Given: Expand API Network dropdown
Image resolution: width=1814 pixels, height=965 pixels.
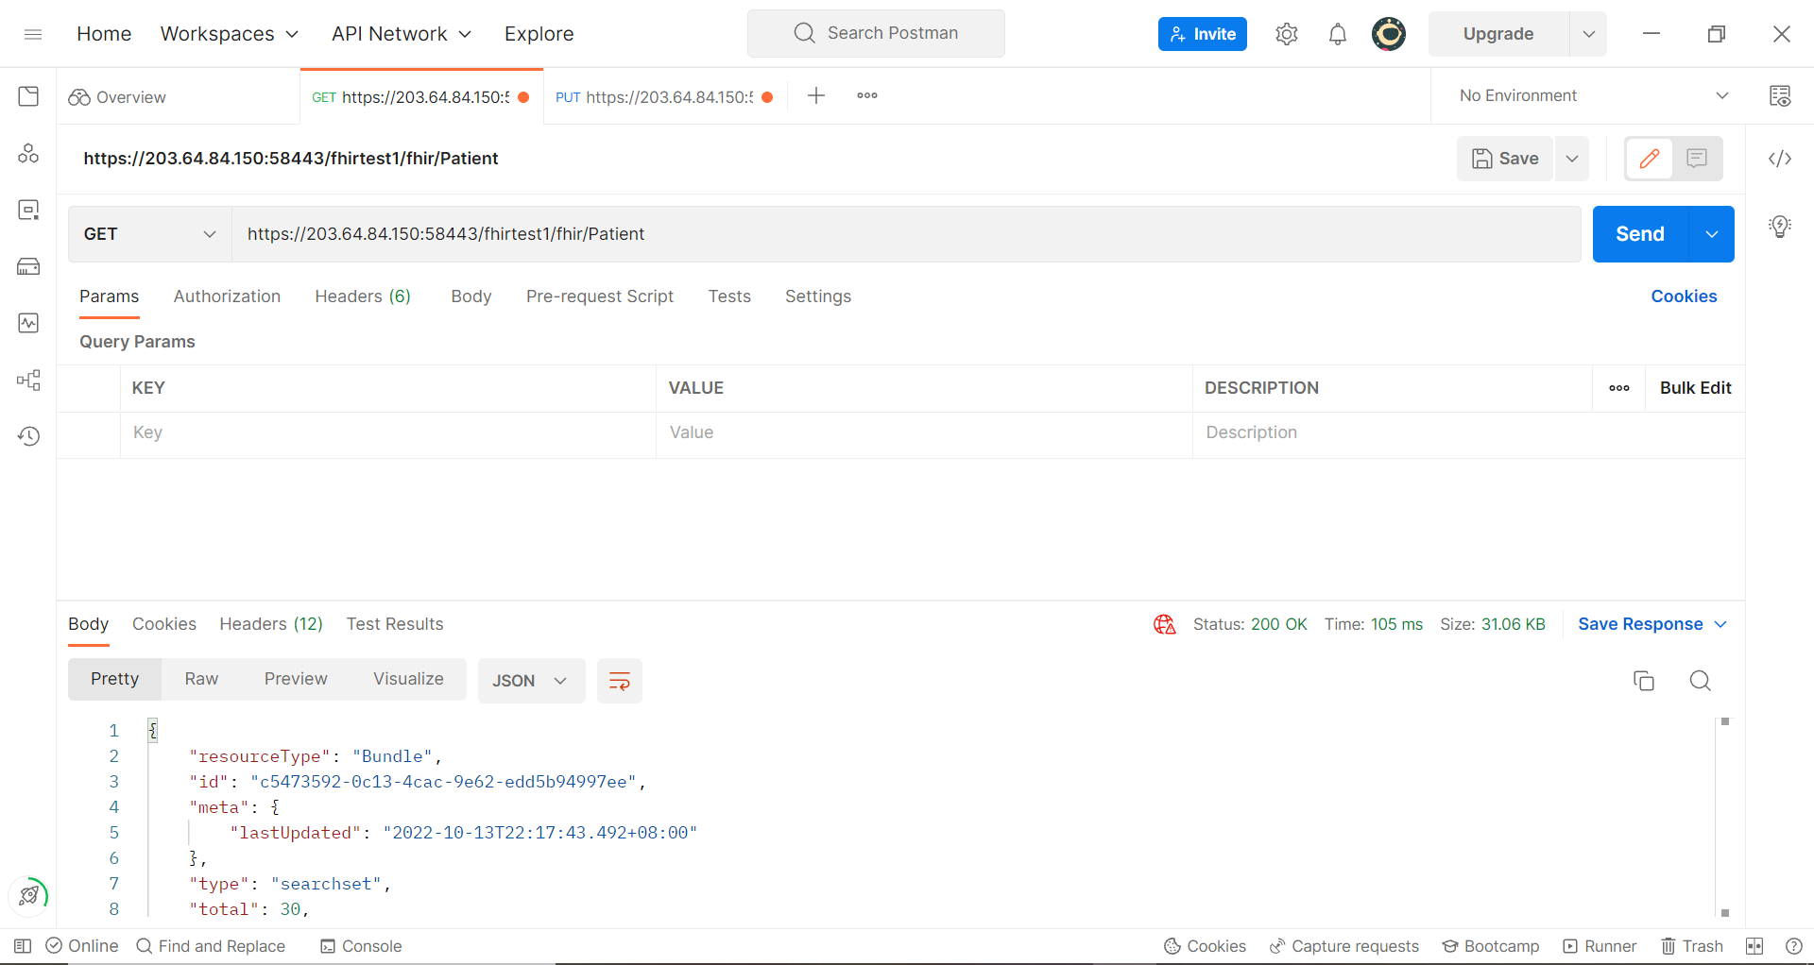Looking at the screenshot, I should coord(402,34).
